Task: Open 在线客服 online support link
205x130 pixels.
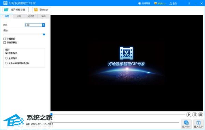Action: click(144, 3)
